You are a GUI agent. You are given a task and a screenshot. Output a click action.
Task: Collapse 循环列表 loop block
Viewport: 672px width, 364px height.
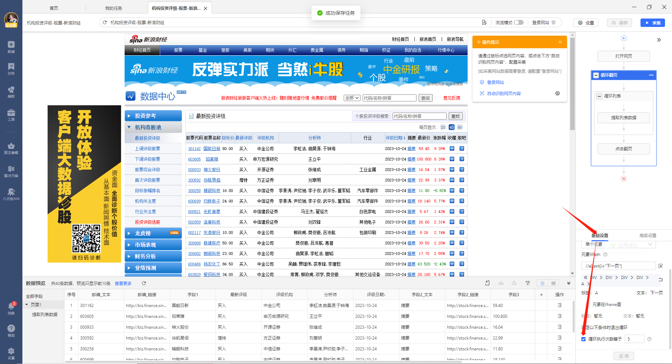tap(600, 96)
